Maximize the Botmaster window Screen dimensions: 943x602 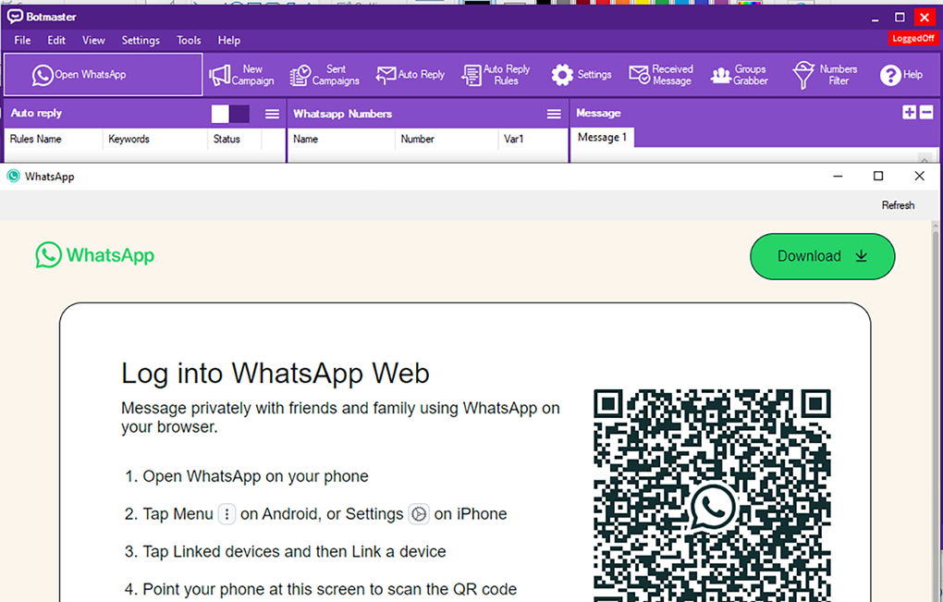coord(900,18)
